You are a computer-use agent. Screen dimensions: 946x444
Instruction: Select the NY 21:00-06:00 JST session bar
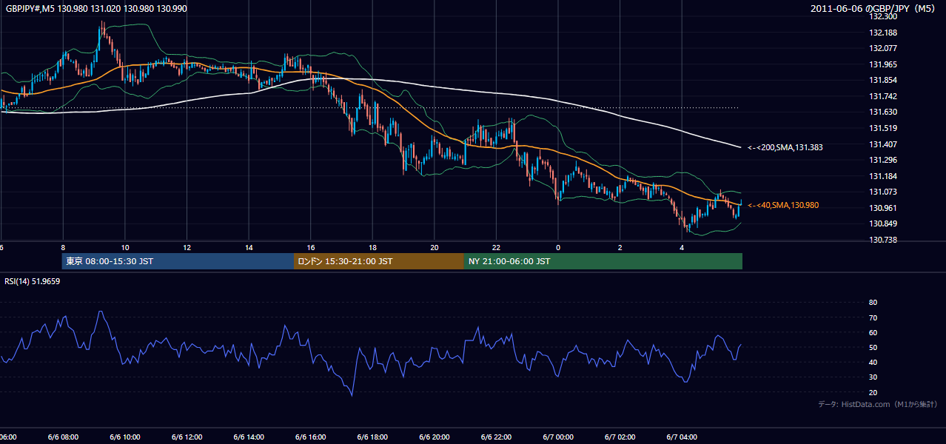[x=603, y=261]
